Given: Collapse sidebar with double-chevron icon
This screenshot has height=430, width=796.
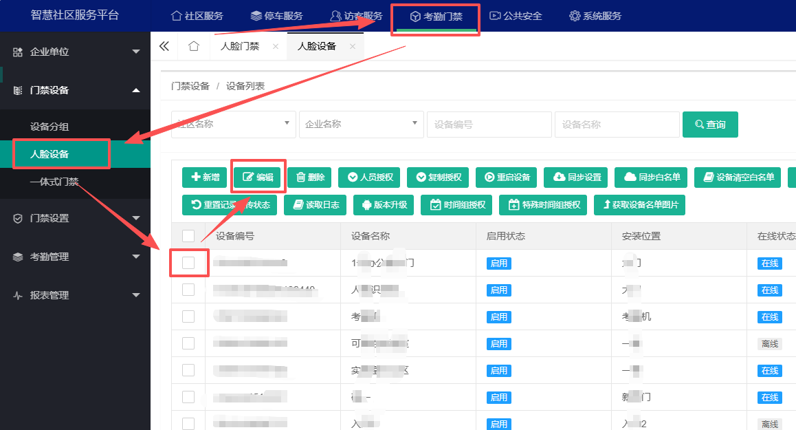Looking at the screenshot, I should tap(164, 46).
